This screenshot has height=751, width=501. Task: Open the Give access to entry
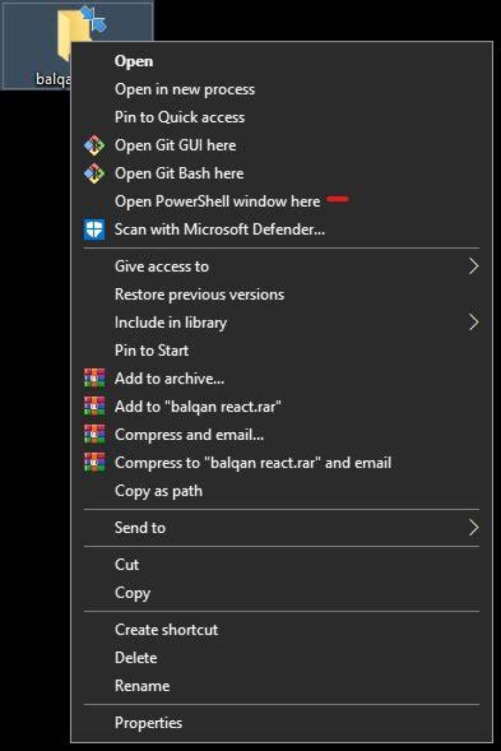coord(282,267)
